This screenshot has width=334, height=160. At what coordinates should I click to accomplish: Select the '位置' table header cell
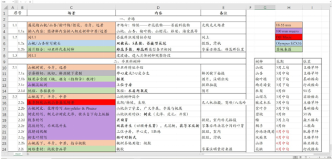coord(312,62)
